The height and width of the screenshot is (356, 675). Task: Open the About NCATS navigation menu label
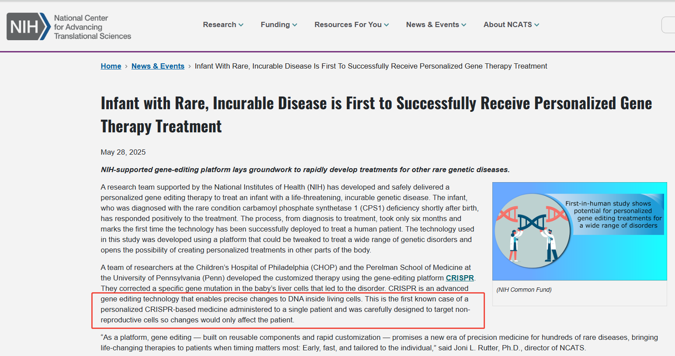coord(507,25)
